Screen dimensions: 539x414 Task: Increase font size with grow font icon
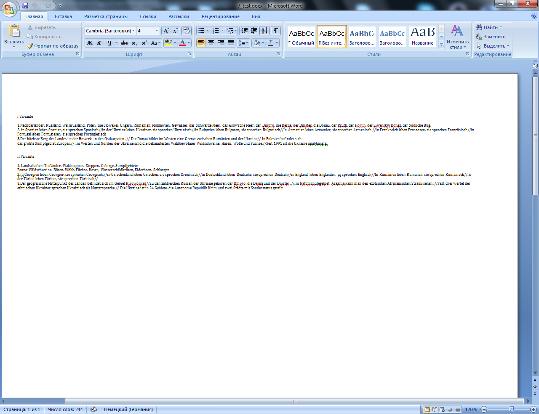coord(166,31)
